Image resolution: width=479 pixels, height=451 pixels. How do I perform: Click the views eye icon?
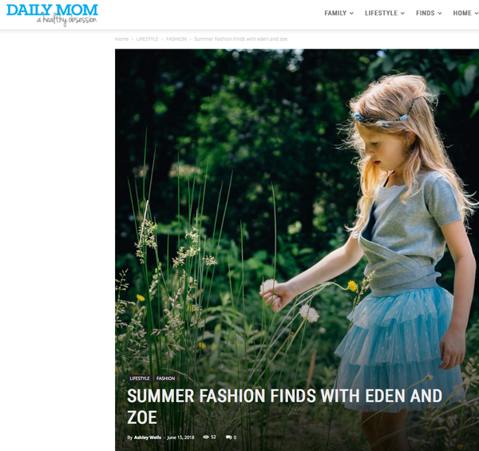pyautogui.click(x=206, y=437)
